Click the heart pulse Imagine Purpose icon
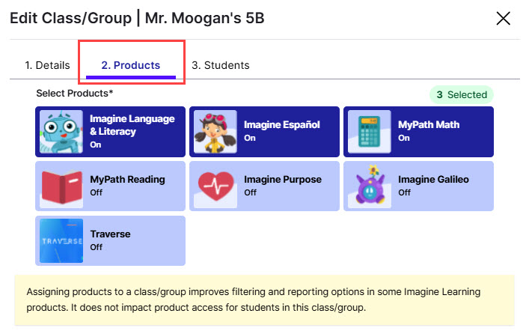Screen dimensions: 523x331 point(215,186)
